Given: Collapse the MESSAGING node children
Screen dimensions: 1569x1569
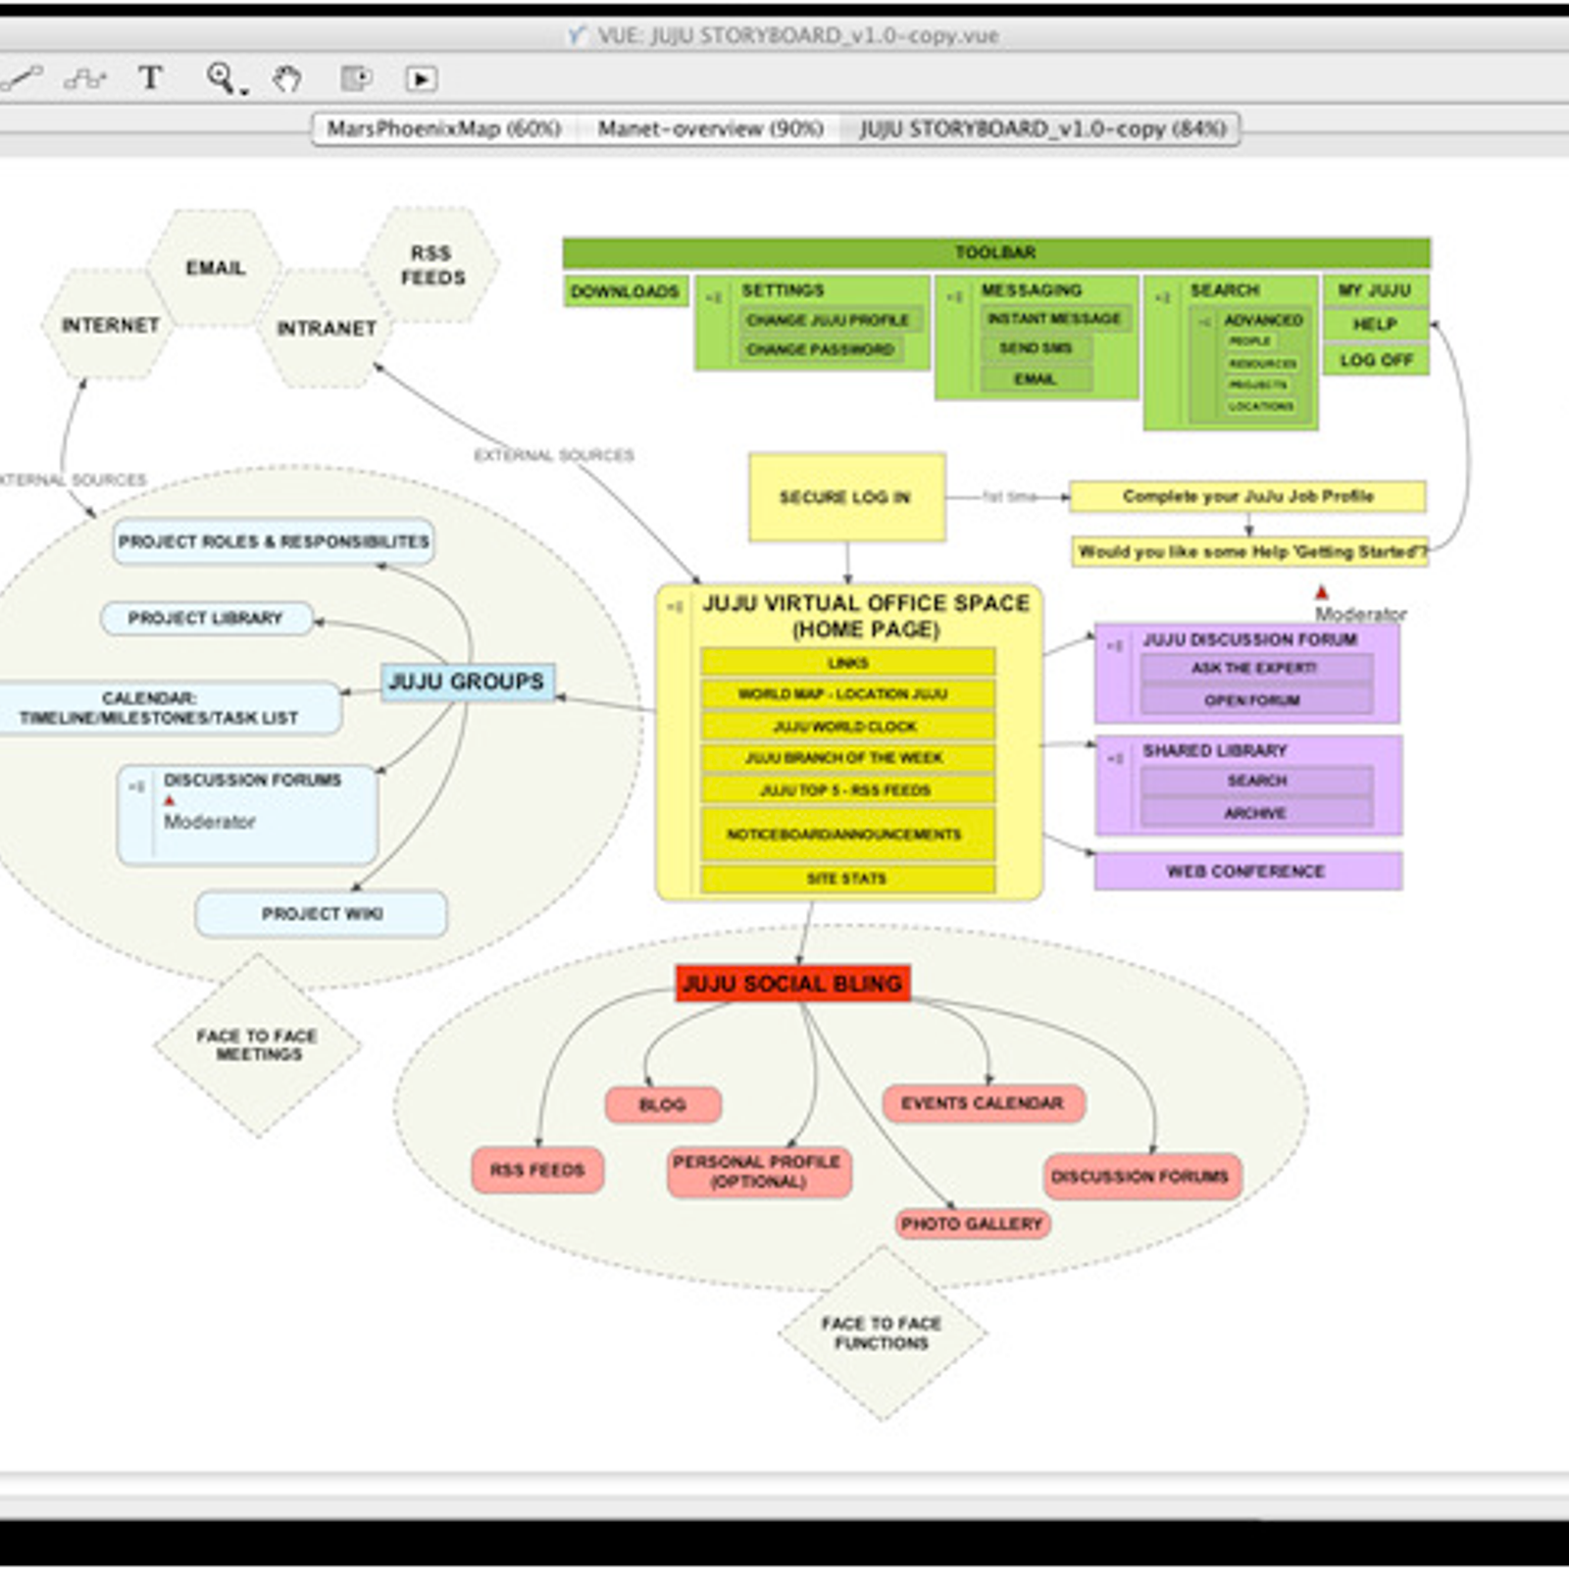Looking at the screenshot, I should [954, 296].
